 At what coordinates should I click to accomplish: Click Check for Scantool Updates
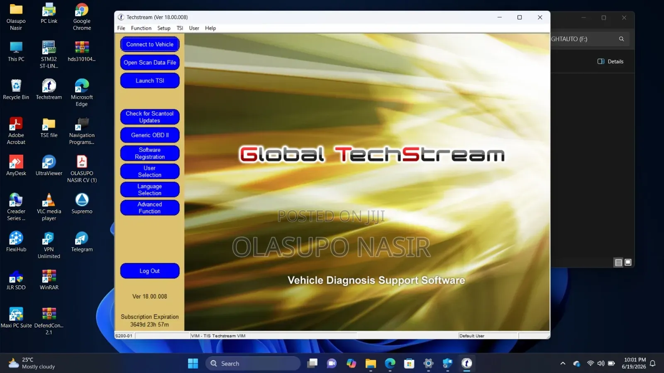click(x=150, y=117)
